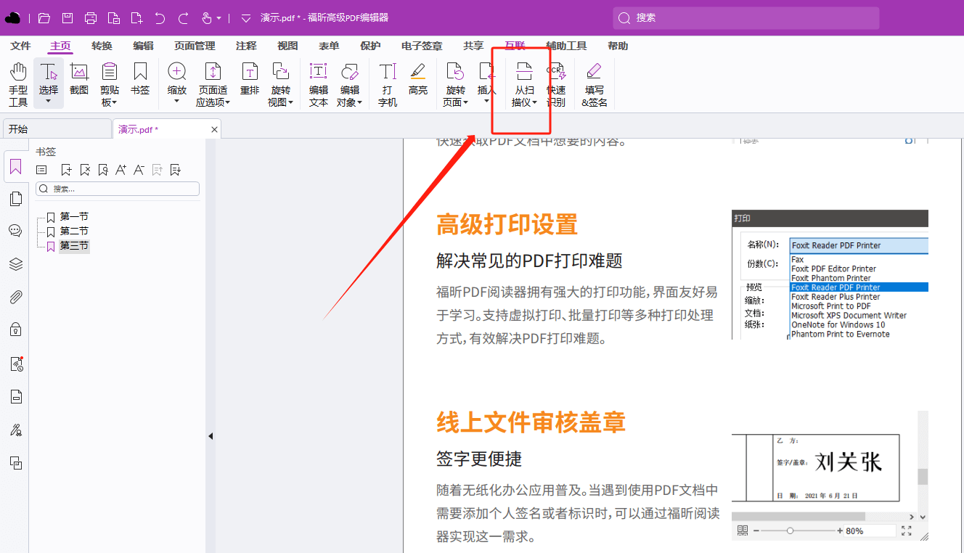Save the document with the floppy icon
The height and width of the screenshot is (553, 964).
[67, 17]
